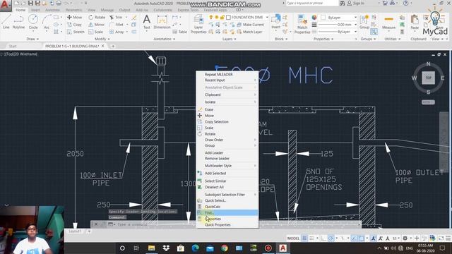This screenshot has width=452, height=254.
Task: Select the Dimension tool
Action: coord(162,22)
